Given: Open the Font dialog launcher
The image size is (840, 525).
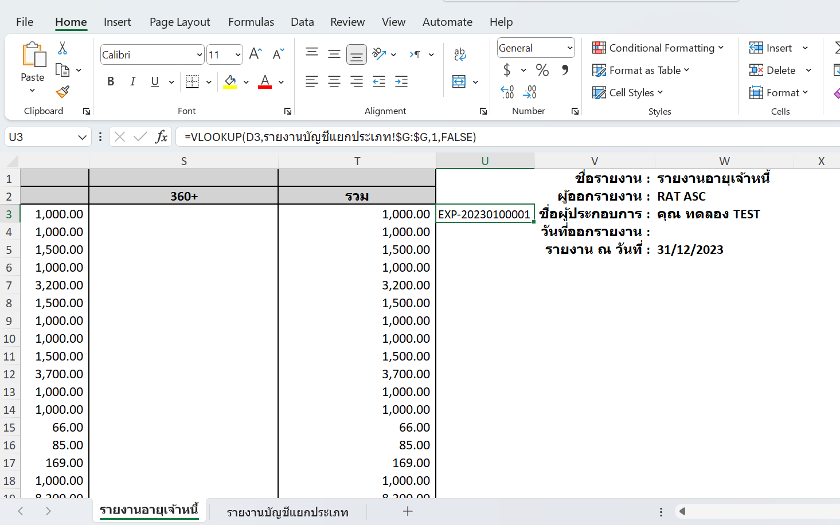Looking at the screenshot, I should (x=288, y=111).
